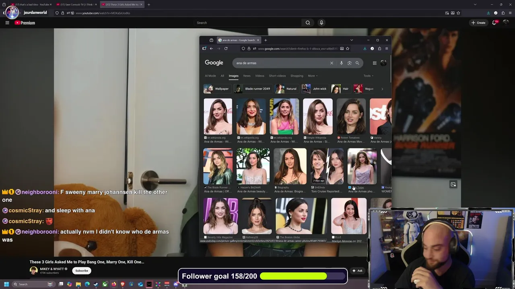Open the Google apps grid

[375, 63]
